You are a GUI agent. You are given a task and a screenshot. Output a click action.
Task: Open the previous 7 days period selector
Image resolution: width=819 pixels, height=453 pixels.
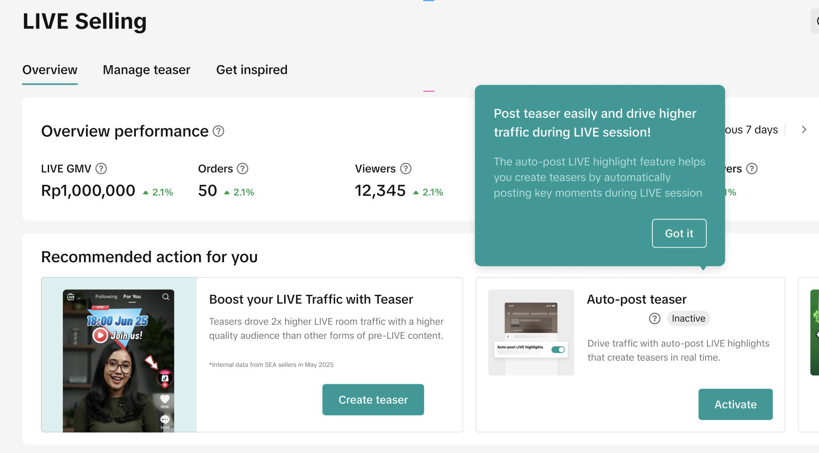(x=752, y=130)
